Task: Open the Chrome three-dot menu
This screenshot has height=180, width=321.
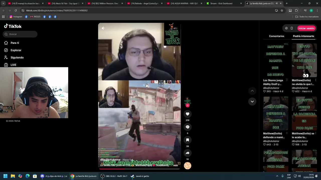Action: [x=317, y=10]
